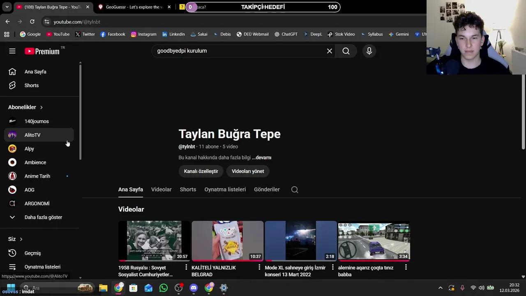
Task: Toggle microphone icon in system tray
Action: tap(462, 288)
